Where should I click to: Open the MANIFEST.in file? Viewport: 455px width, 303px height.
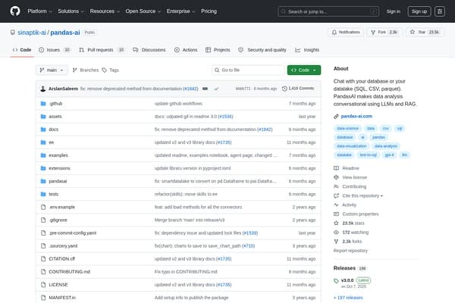point(62,298)
